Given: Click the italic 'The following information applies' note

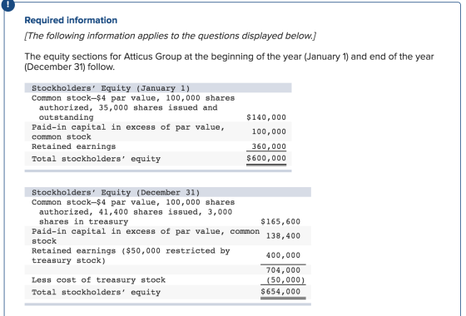Looking at the screenshot, I should click(171, 36).
